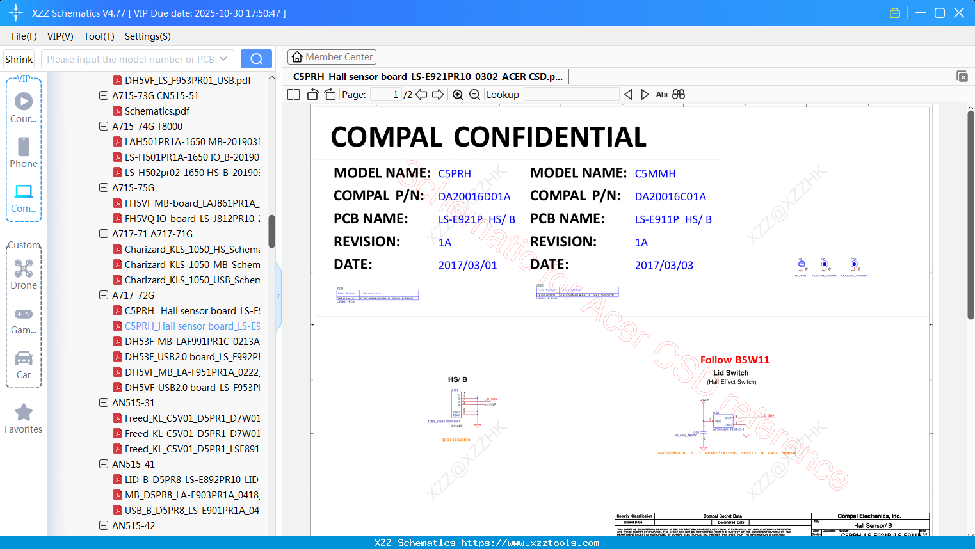Collapse the AN515-31 folder
The height and width of the screenshot is (549, 975).
(x=104, y=402)
